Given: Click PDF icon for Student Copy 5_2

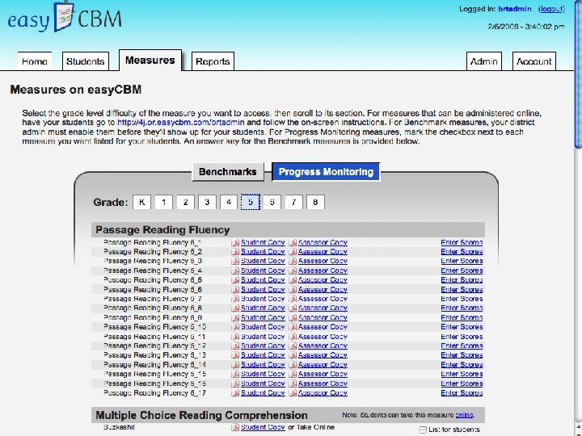Looking at the screenshot, I should pyautogui.click(x=235, y=252).
